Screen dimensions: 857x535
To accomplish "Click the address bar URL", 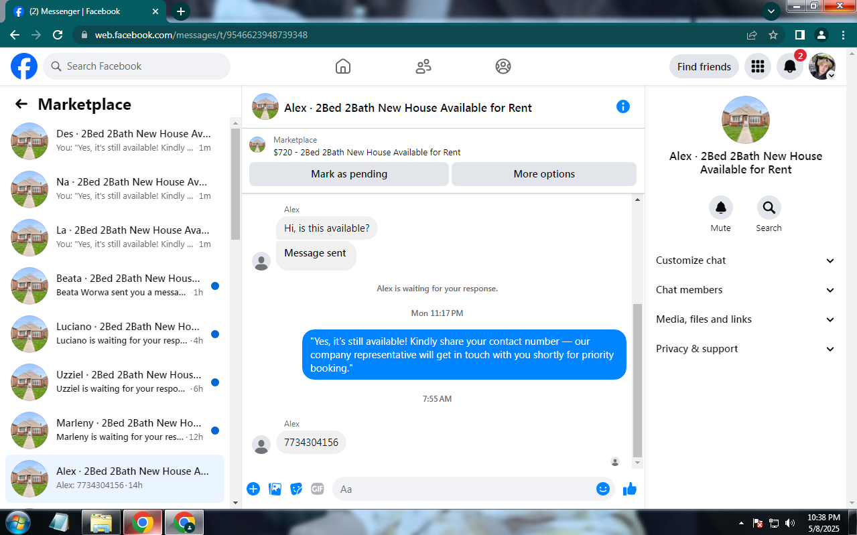I will [x=201, y=35].
